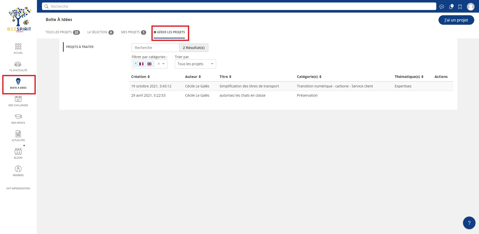Open the bookmarks icon in header
The image size is (479, 234).
tap(460, 7)
